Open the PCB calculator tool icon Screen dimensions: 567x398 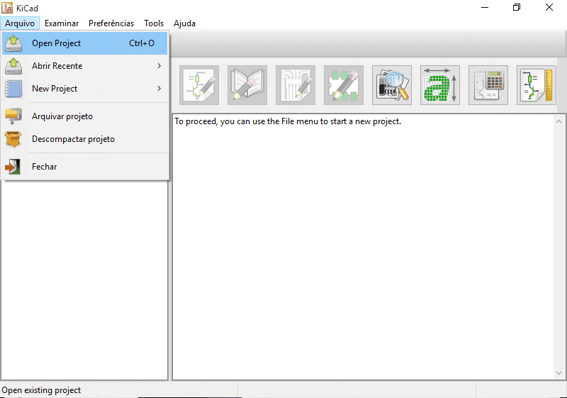pyautogui.click(x=488, y=85)
